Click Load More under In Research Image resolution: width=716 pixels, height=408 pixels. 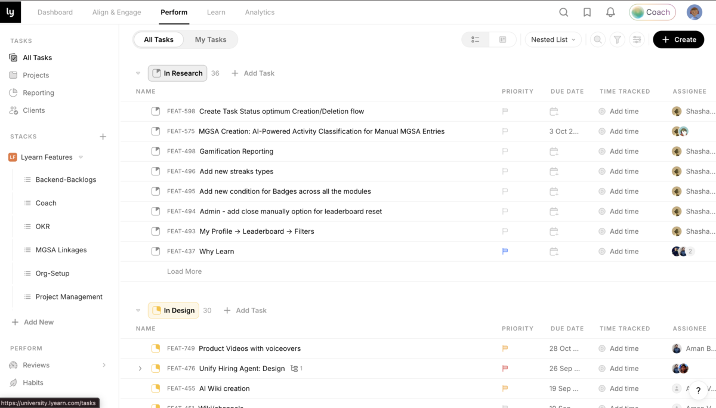click(184, 271)
